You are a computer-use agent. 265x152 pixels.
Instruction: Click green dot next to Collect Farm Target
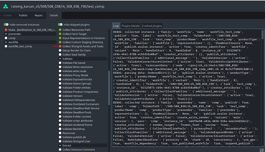(60, 34)
